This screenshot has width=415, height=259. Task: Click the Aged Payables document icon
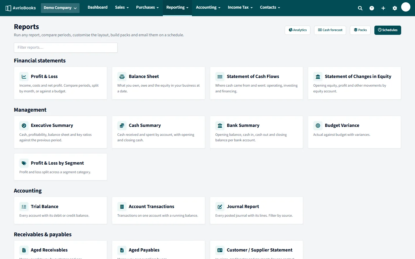pyautogui.click(x=122, y=250)
